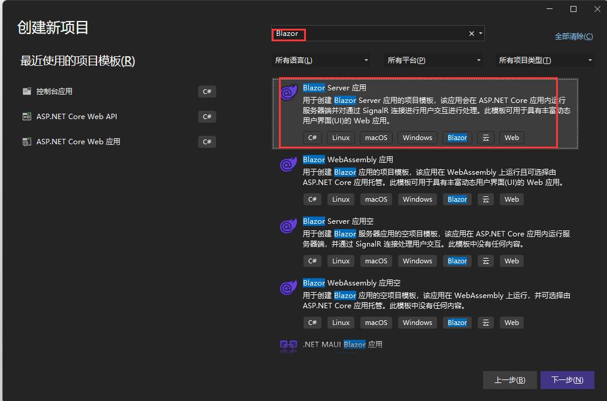Viewport: 607px width, 401px height.
Task: Click the ASP.NET Core Web API icon
Action: click(x=27, y=117)
